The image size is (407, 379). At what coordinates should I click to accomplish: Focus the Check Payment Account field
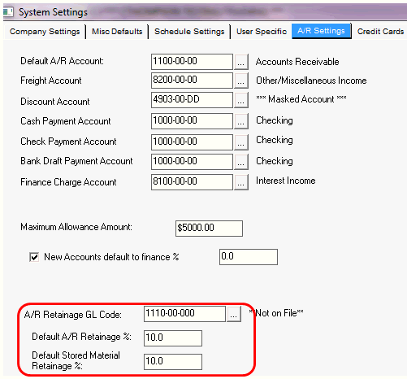tap(192, 142)
